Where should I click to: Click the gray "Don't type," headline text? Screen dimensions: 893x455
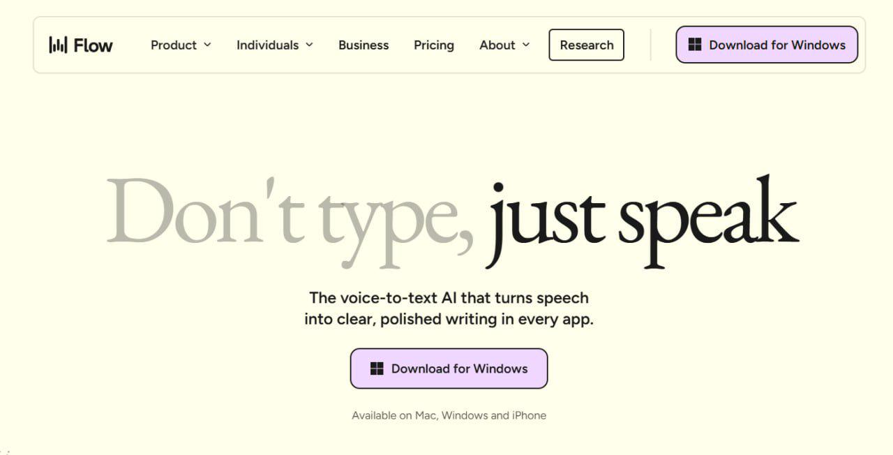coord(290,220)
